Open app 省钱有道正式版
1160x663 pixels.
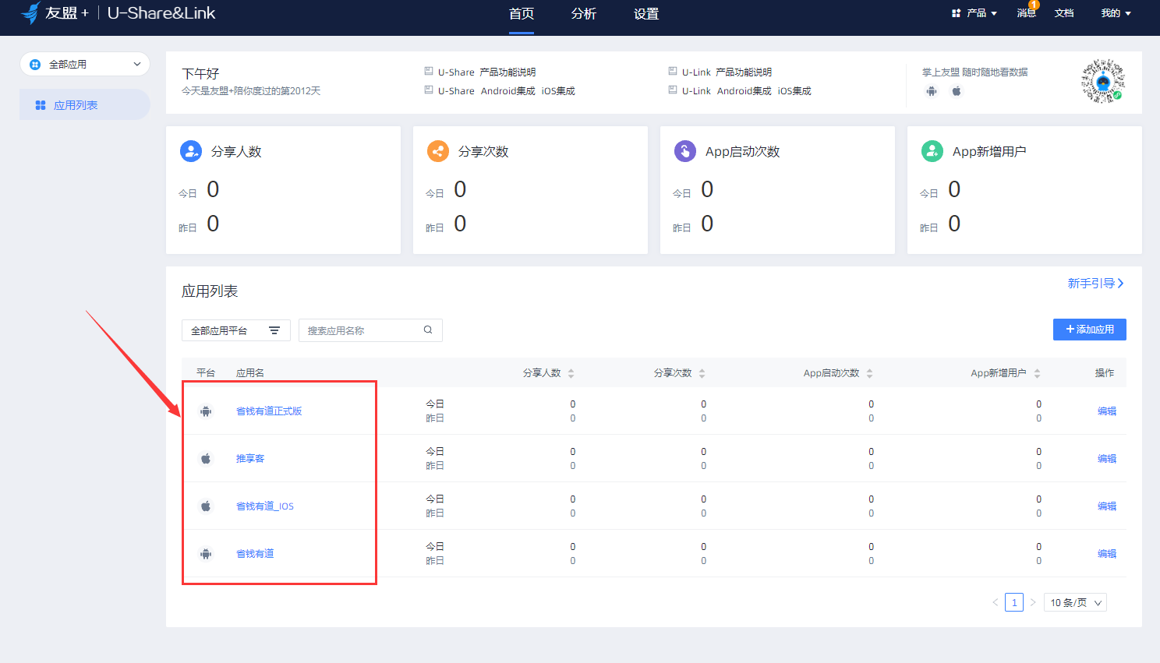(x=269, y=411)
